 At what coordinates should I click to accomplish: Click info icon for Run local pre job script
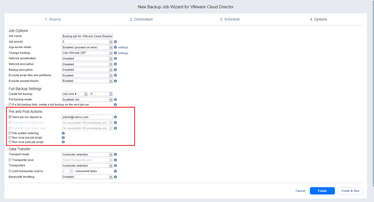(63, 138)
